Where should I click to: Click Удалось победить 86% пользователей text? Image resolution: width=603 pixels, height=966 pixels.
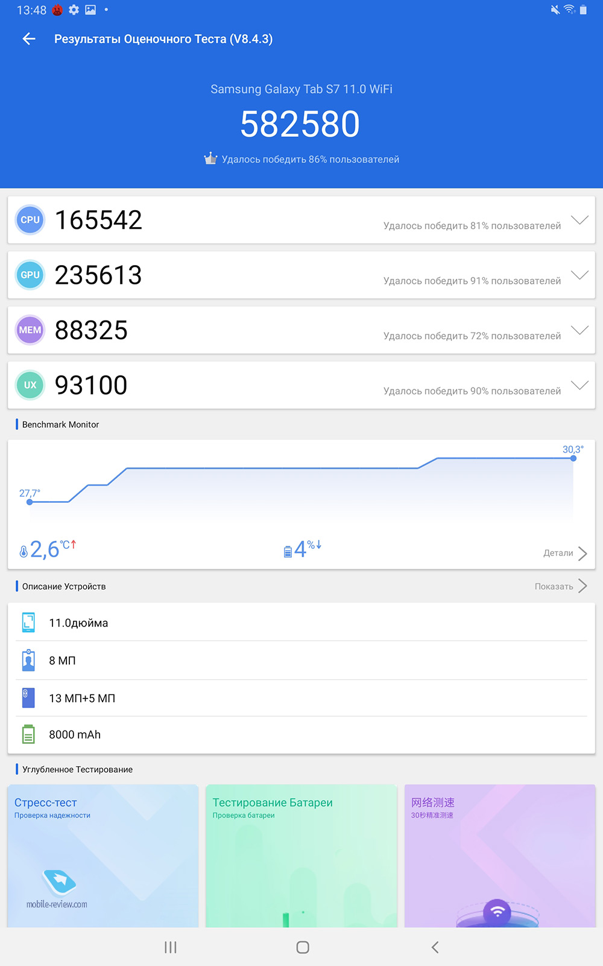[311, 159]
